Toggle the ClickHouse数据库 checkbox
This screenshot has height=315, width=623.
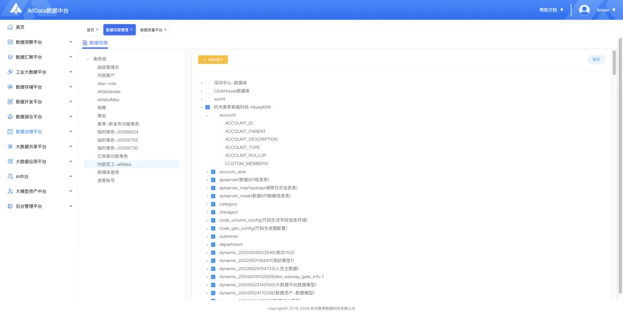tap(208, 91)
